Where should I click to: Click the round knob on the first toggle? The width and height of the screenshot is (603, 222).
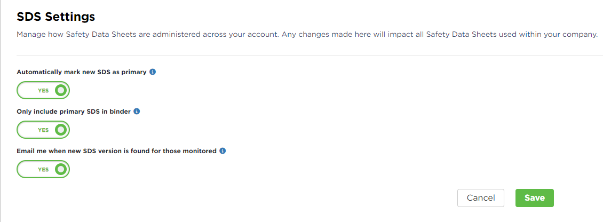[x=61, y=91]
